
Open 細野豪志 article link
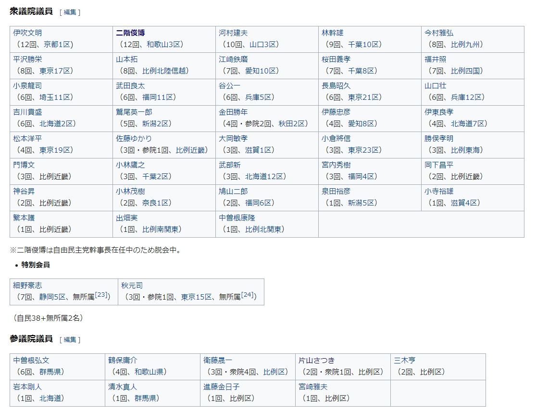tap(27, 285)
